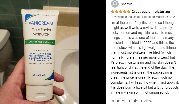
Task: Click the green Hyaluronic Acid & Ceramides band
Action: pyautogui.click(x=40, y=42)
